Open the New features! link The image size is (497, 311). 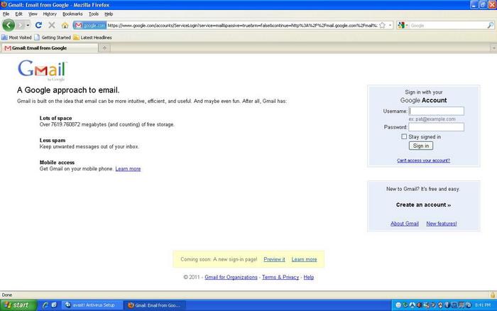(x=442, y=224)
